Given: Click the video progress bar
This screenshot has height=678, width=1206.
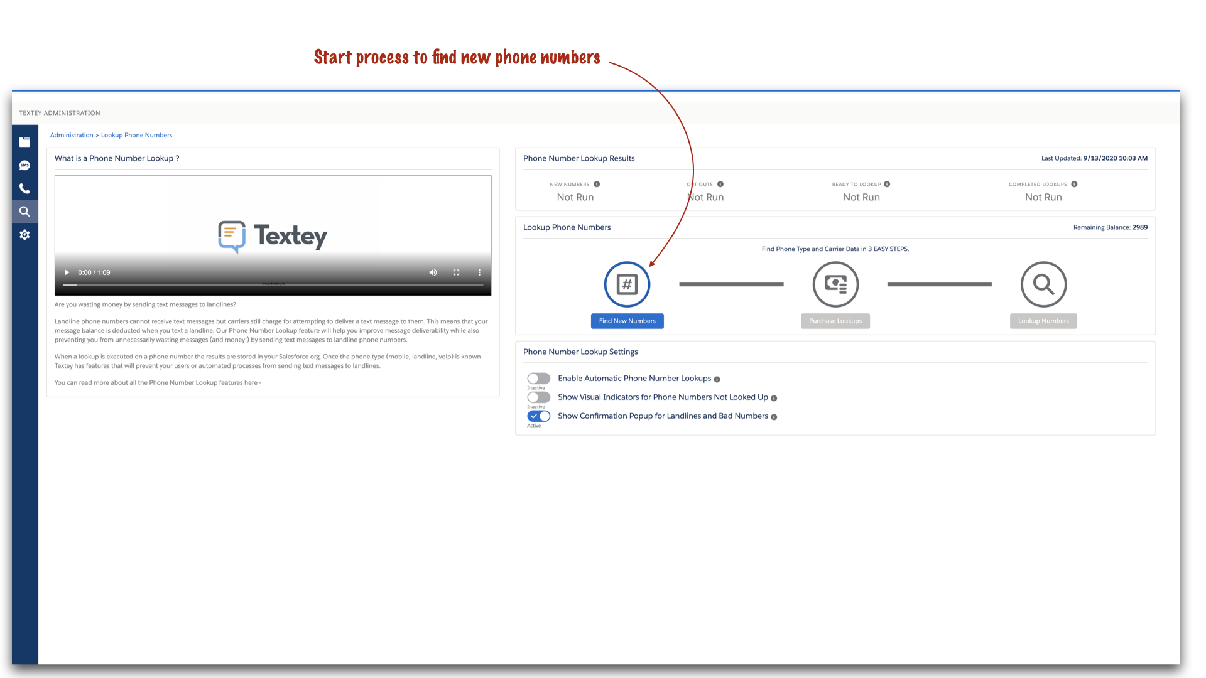Looking at the screenshot, I should coord(273,285).
